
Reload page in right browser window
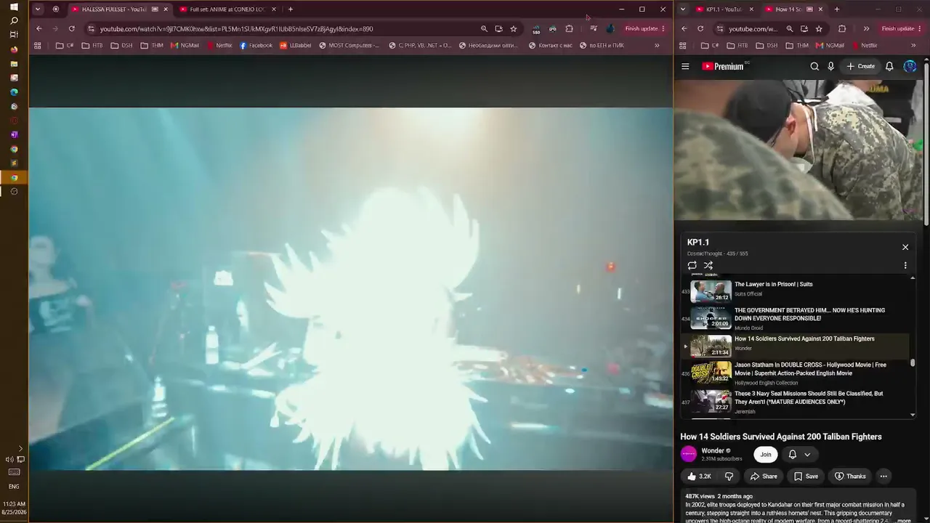pos(700,29)
